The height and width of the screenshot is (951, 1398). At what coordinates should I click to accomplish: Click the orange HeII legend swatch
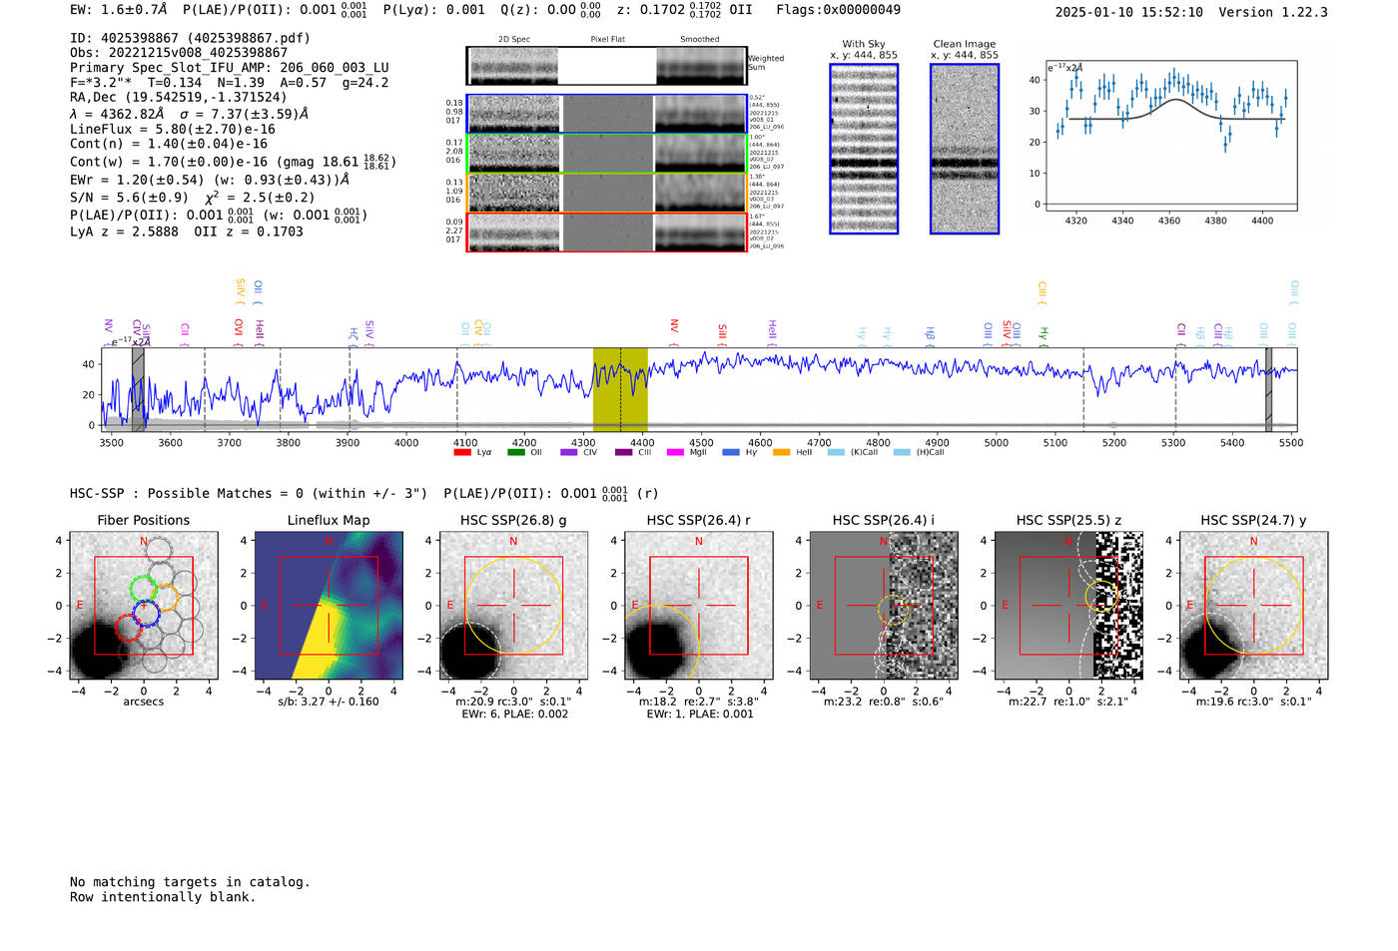[x=781, y=452]
